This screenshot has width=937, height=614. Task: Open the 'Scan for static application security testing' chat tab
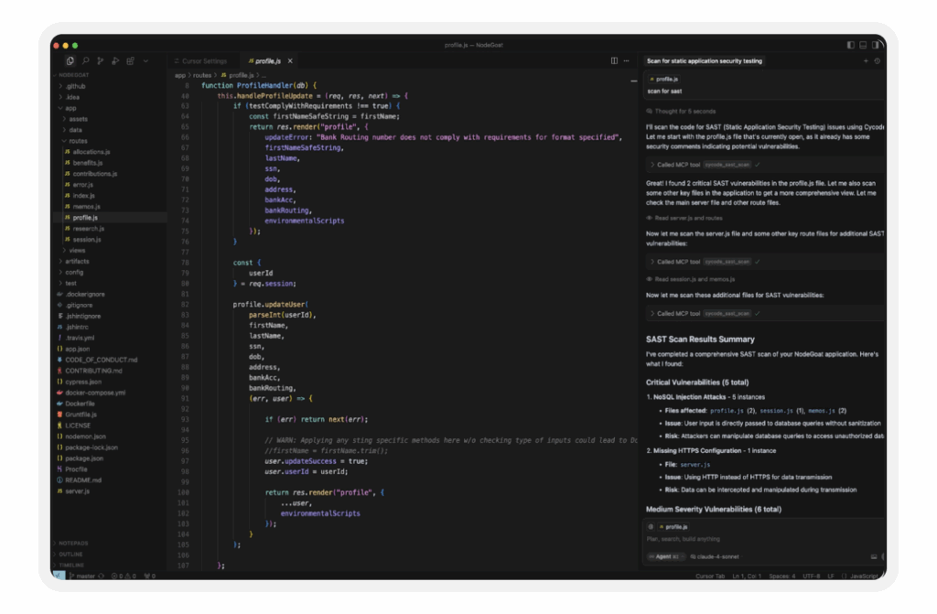click(x=705, y=60)
